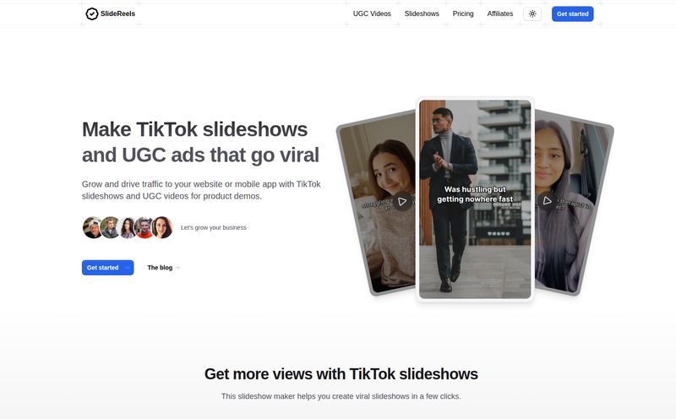Viewport: 676px width, 419px height.
Task: Open the Affiliates nav link
Action: (x=500, y=14)
